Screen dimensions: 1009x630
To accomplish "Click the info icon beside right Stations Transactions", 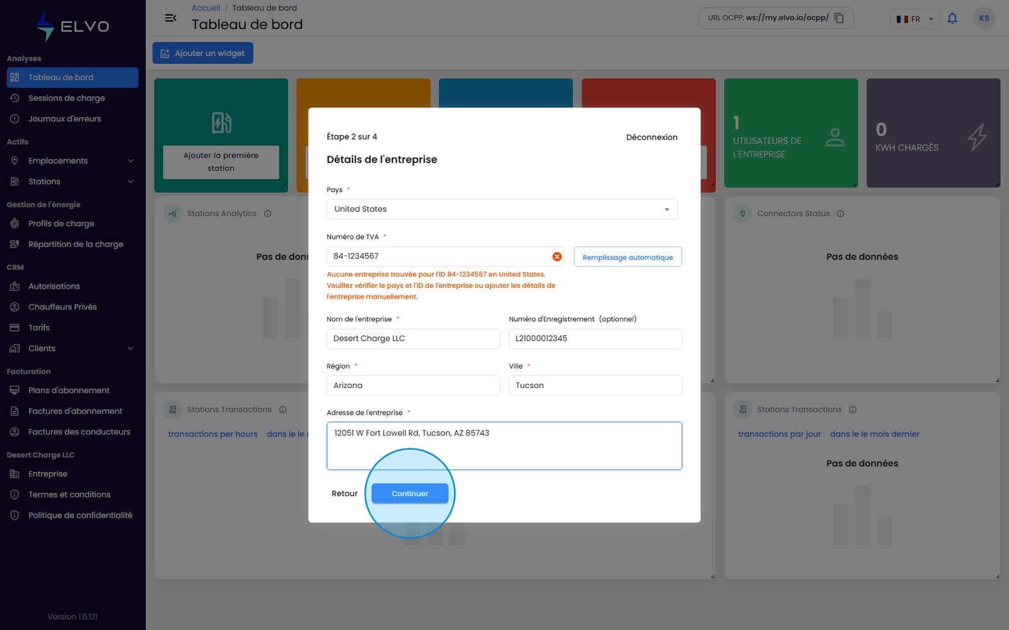I will tap(853, 409).
